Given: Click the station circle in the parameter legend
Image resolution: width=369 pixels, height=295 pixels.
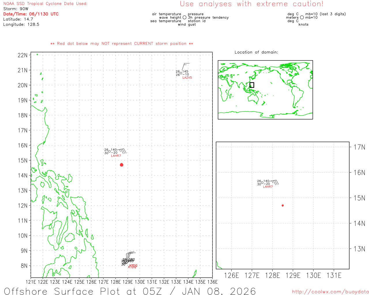Looking at the screenshot, I should pyautogui.click(x=184, y=18).
